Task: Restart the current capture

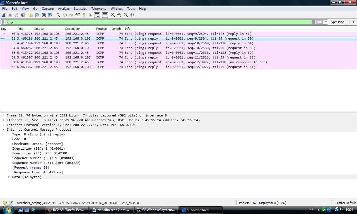Action: coord(16,15)
